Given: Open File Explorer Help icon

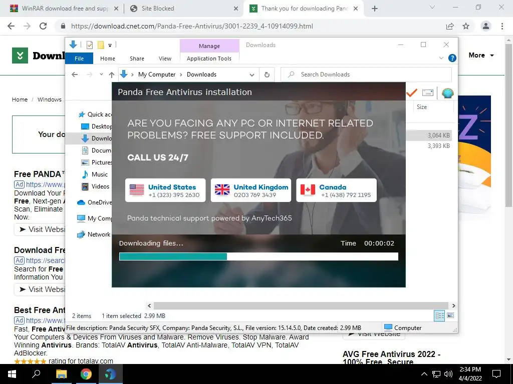Looking at the screenshot, I should point(452,58).
